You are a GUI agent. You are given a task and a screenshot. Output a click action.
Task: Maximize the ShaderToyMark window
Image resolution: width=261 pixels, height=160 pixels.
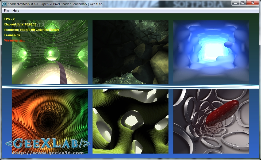243,3
